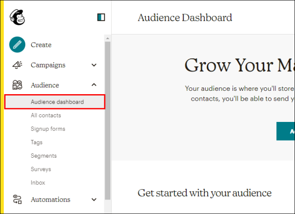Expand the Automations chevron
295x214 pixels.
point(94,200)
